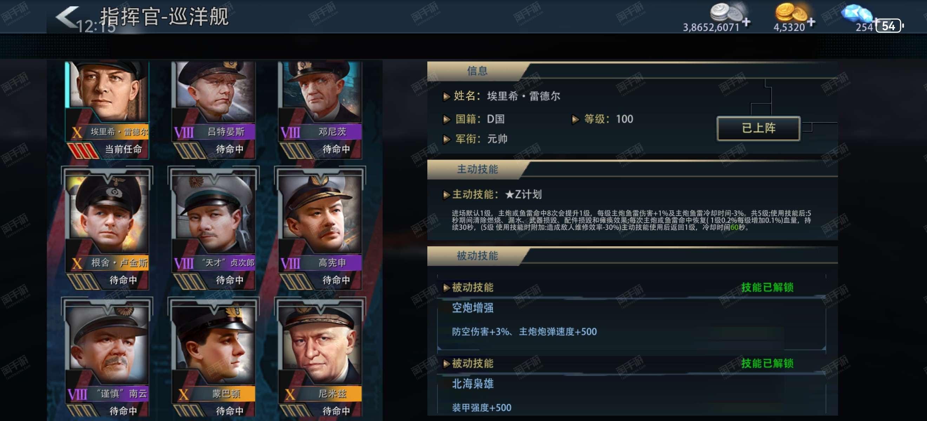Choose commander 邓尼茨 card
This screenshot has height=421, width=927.
(320, 110)
